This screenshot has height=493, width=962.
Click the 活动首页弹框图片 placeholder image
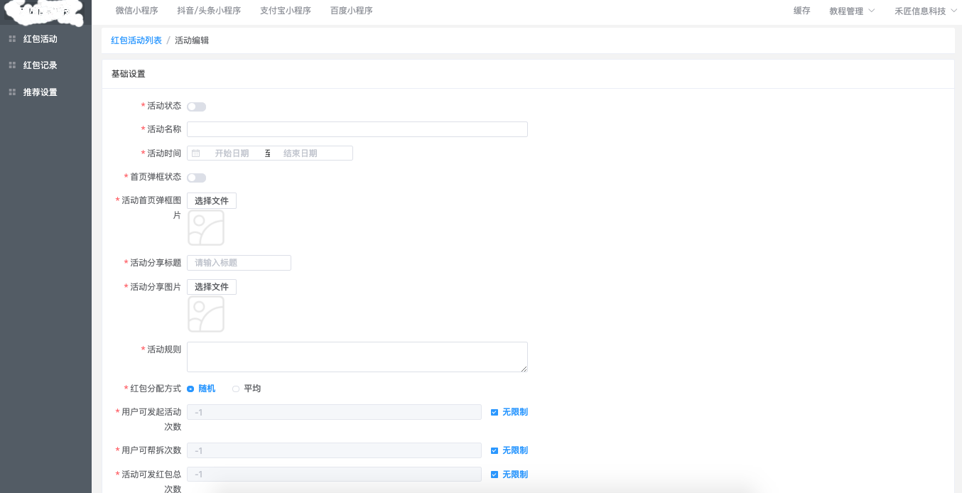click(206, 228)
